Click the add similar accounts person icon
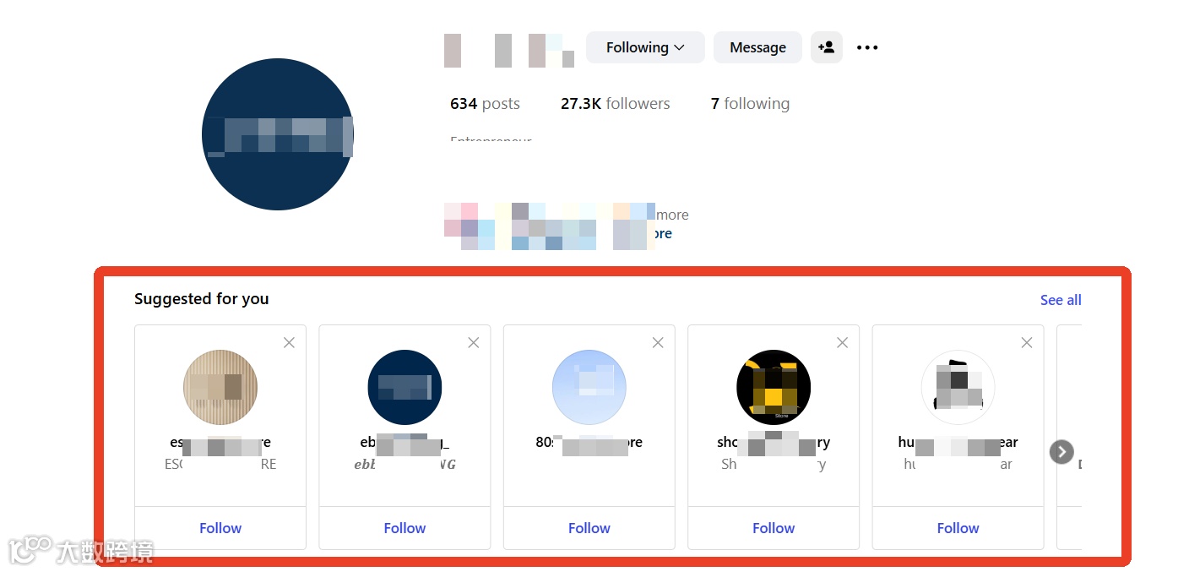The width and height of the screenshot is (1189, 572). point(827,47)
